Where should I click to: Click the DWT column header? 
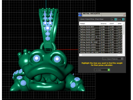click(113, 24)
